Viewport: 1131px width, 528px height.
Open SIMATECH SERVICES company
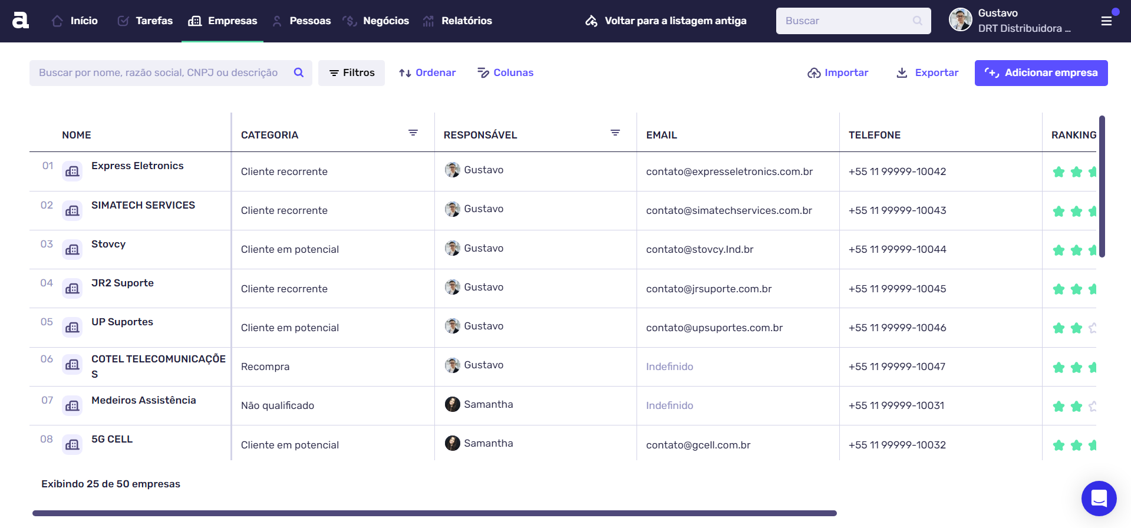click(143, 205)
